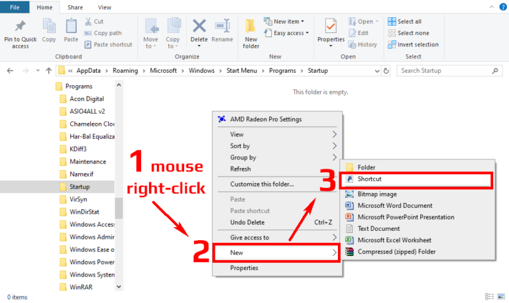The width and height of the screenshot is (509, 303).
Task: Expand the New item dropdown
Action: [x=286, y=21]
